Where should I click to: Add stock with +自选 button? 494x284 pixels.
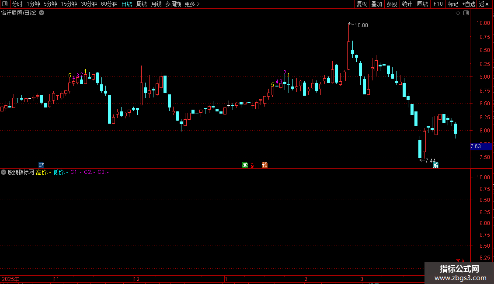tap(469, 4)
